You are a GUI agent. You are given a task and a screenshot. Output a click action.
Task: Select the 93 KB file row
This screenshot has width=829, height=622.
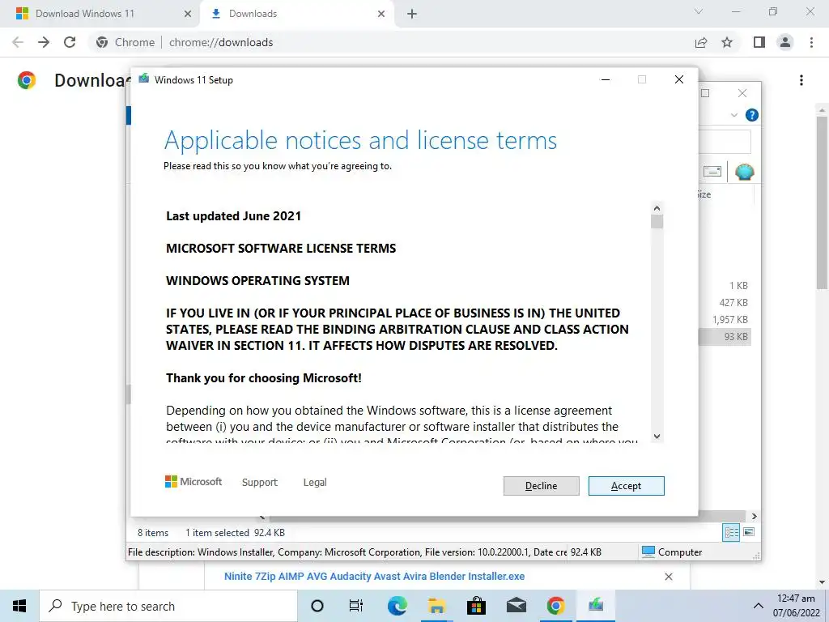[x=725, y=336]
